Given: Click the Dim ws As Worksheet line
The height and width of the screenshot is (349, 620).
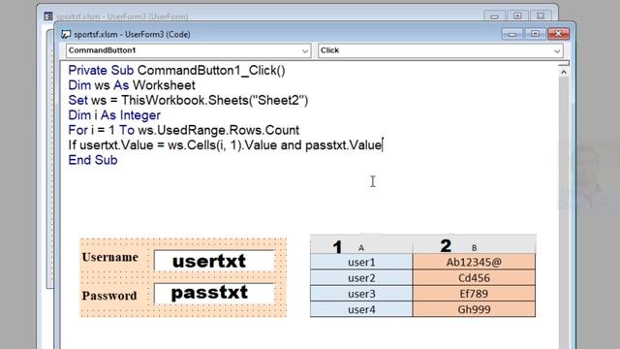Looking at the screenshot, I should [132, 85].
